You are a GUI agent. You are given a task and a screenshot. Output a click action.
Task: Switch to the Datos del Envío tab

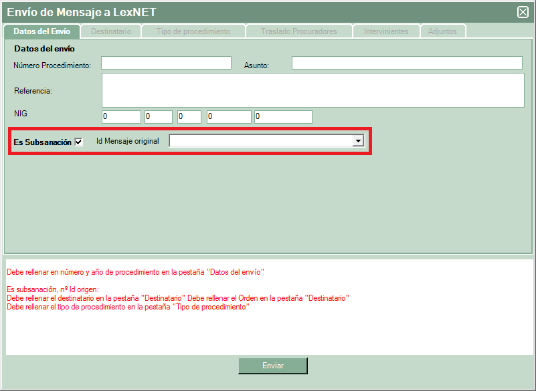41,31
